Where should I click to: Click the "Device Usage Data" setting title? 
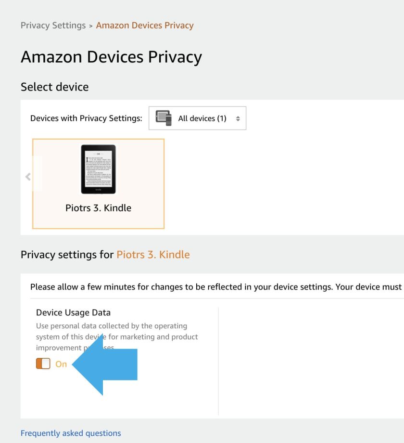(x=73, y=313)
